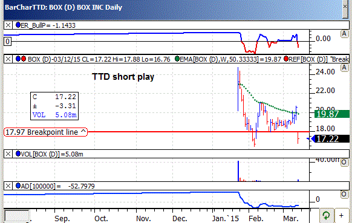This screenshot has height=223, width=352.
Task: Click the blue VOL color dot
Action: (18, 154)
